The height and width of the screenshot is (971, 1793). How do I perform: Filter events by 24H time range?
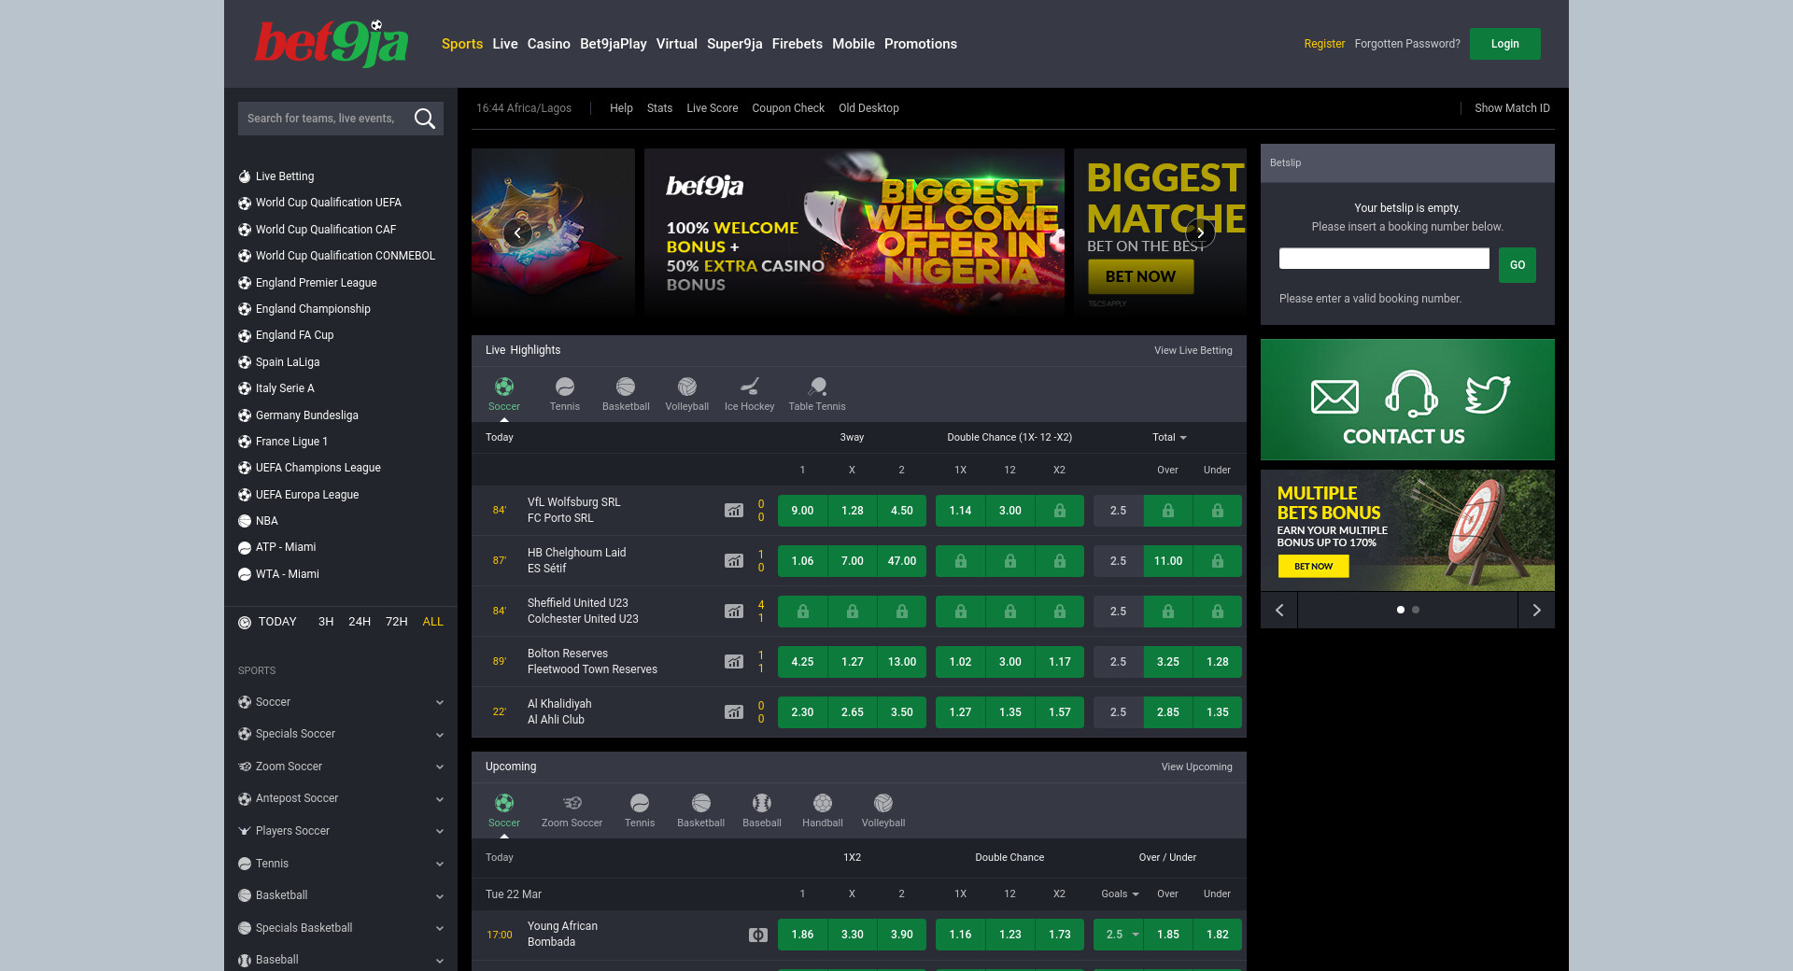tap(360, 622)
